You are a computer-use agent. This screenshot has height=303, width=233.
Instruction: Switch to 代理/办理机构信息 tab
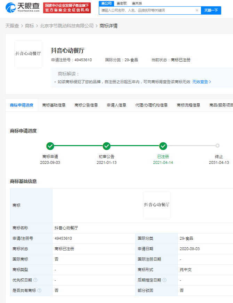pyautogui.click(x=152, y=105)
